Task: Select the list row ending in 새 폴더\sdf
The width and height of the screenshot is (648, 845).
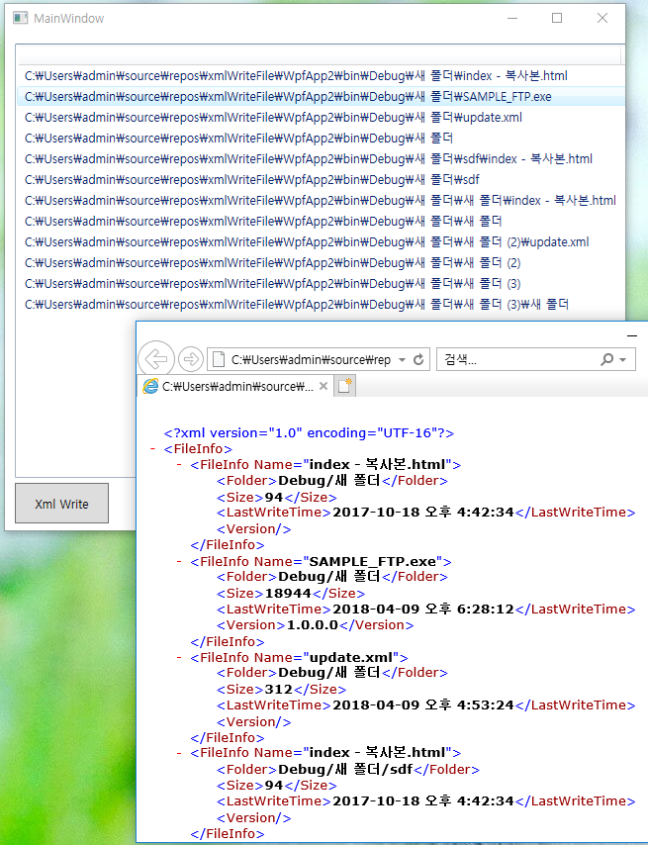Action: 321,180
